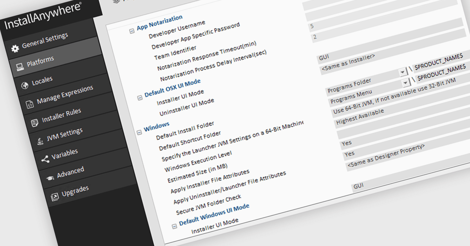Image resolution: width=470 pixels, height=246 pixels.
Task: Select the Default Install Folder row
Action: point(185,131)
